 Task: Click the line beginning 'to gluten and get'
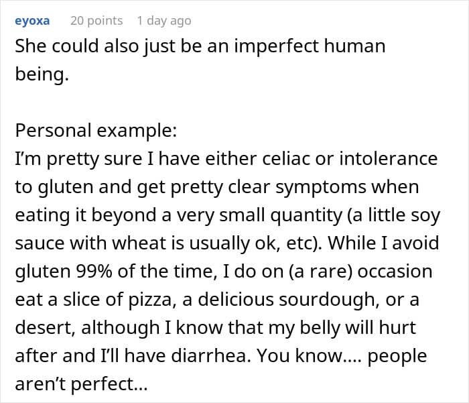tap(217, 187)
